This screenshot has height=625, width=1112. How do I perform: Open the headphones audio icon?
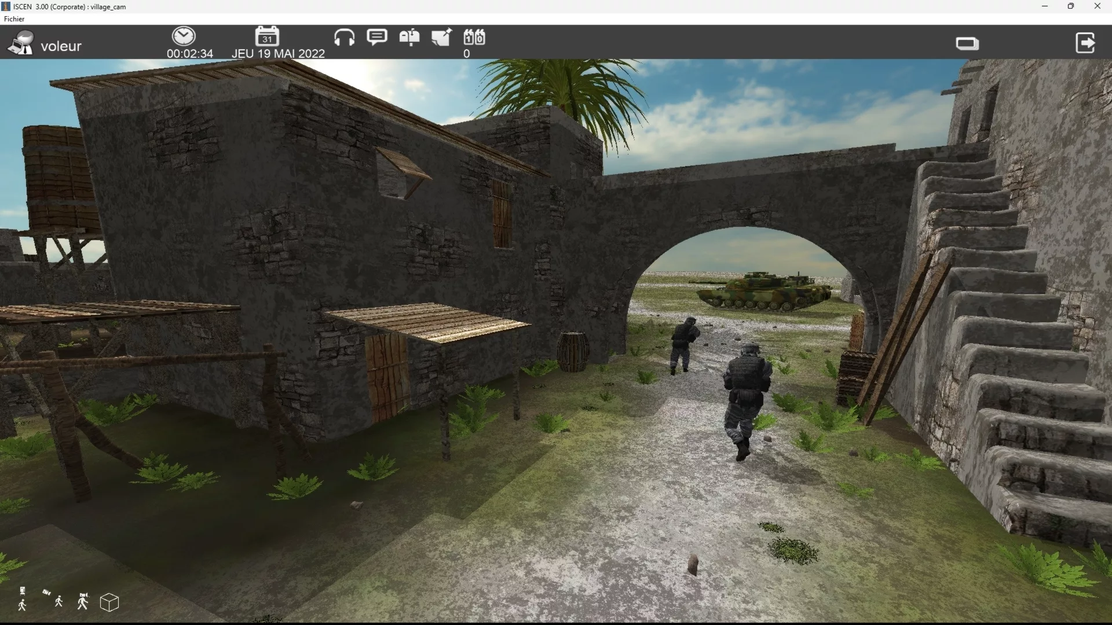(344, 38)
